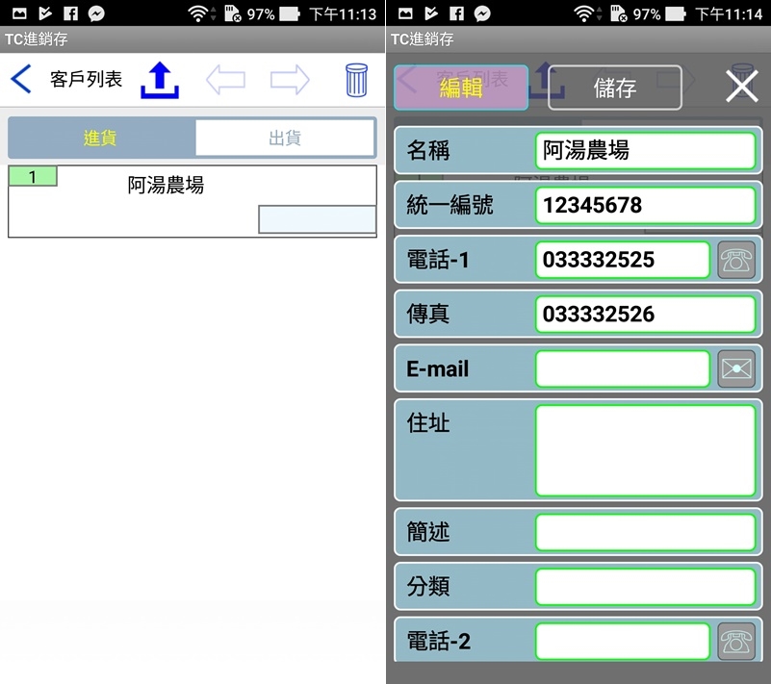This screenshot has height=684, width=771.
Task: Tap the Facebook icon in left status bar
Action: (71, 13)
